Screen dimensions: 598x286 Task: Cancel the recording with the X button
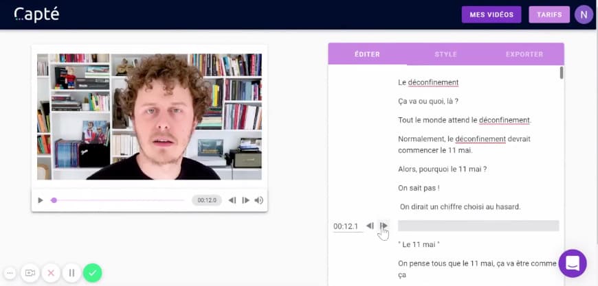pos(51,273)
